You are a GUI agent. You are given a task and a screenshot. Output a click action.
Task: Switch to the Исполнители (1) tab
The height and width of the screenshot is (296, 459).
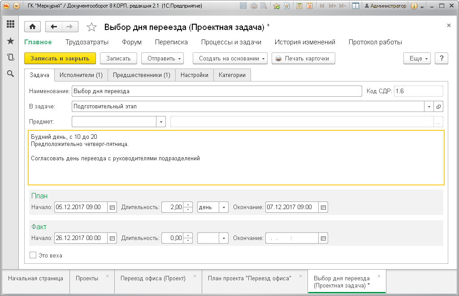click(x=81, y=75)
